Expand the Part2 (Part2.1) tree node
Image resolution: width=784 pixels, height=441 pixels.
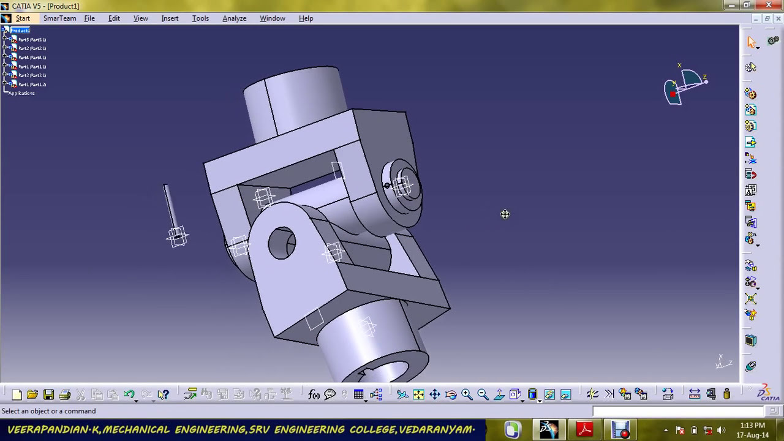coord(6,48)
